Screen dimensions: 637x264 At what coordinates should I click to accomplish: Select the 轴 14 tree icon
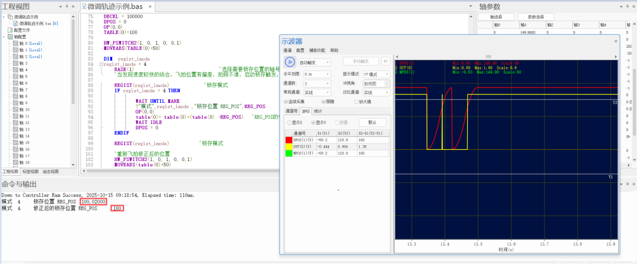point(16,136)
